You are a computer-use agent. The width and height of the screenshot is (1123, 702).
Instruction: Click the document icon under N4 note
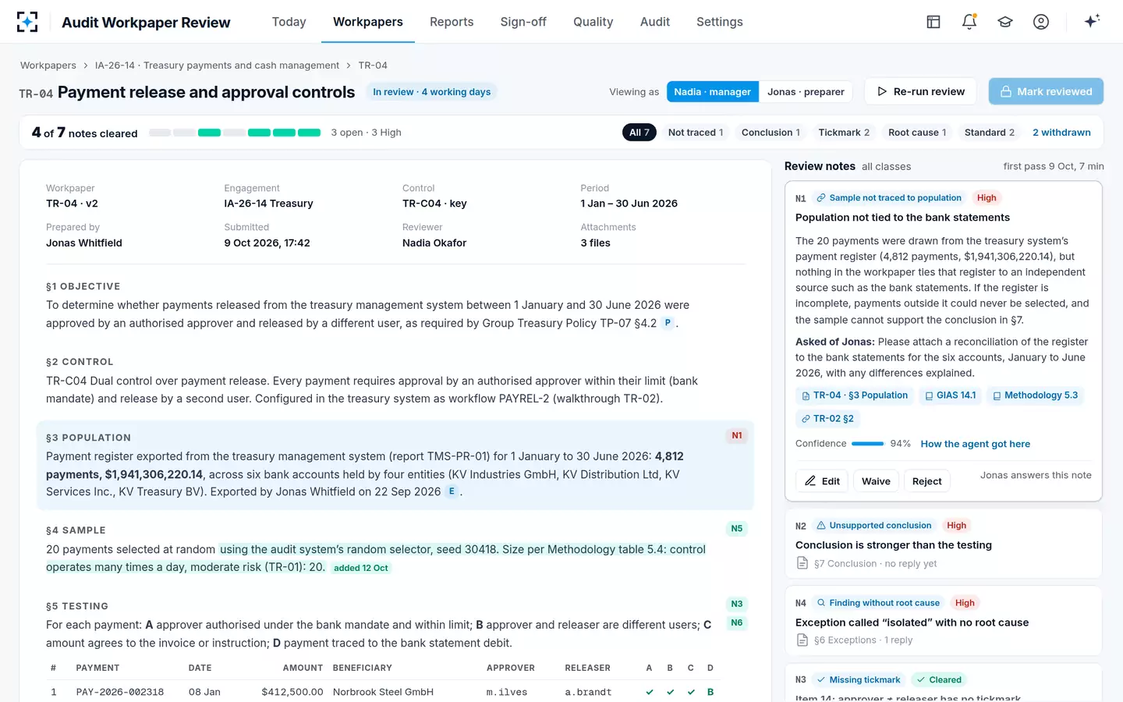pos(802,640)
